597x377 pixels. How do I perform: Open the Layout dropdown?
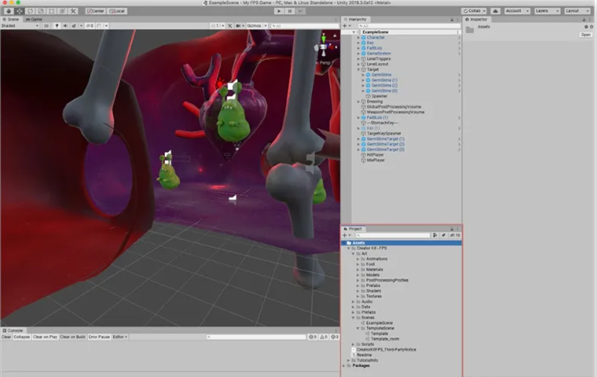[x=577, y=11]
